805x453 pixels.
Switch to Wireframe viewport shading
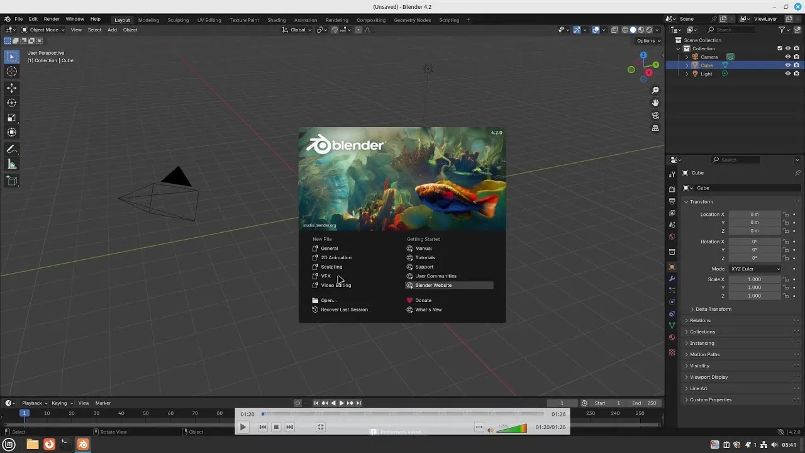tap(625, 30)
